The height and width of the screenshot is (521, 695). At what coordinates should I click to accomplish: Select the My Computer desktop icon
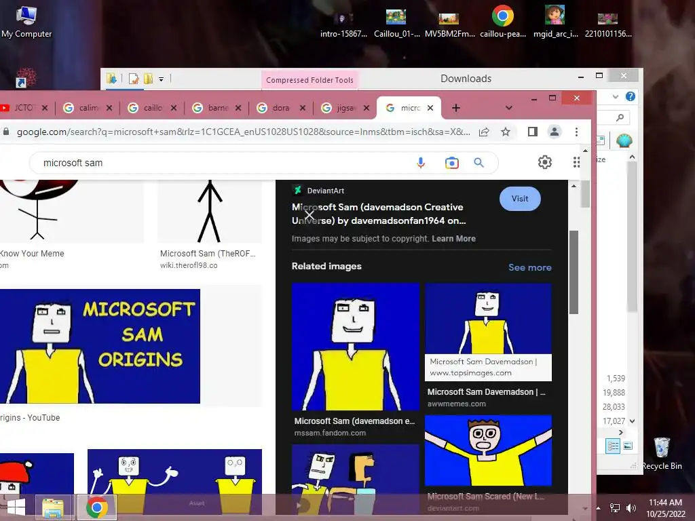coord(26,21)
